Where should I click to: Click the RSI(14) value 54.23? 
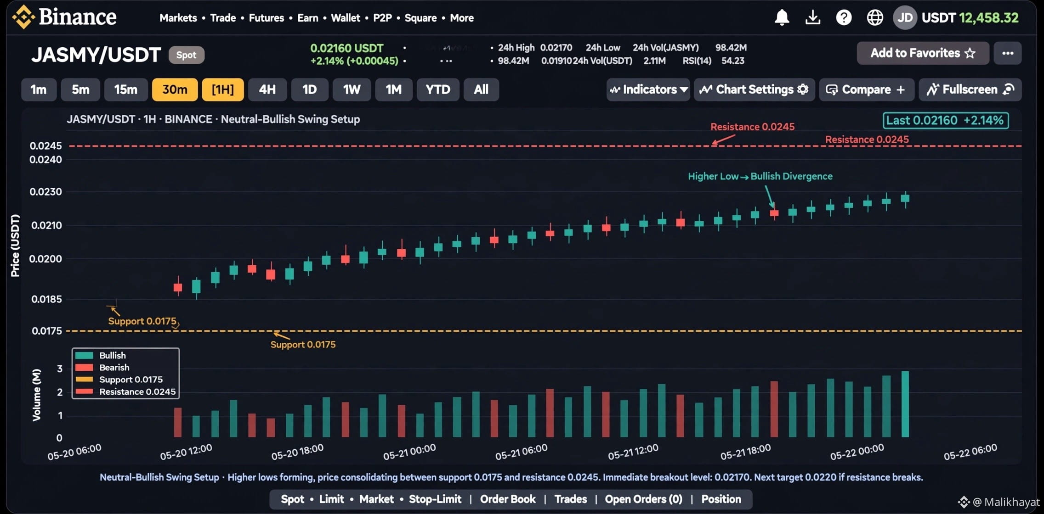(x=733, y=61)
